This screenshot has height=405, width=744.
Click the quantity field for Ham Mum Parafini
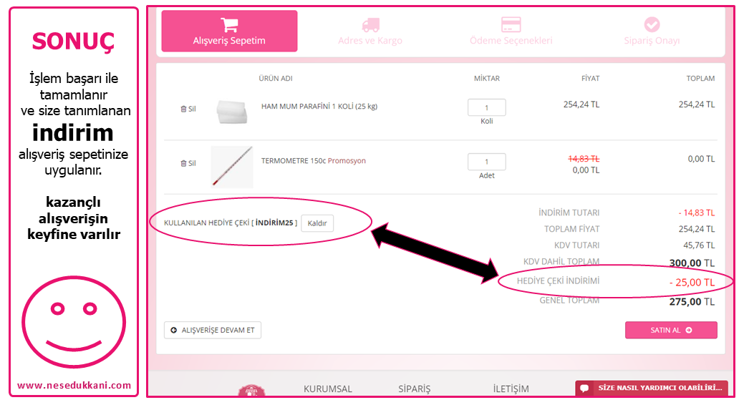point(486,107)
